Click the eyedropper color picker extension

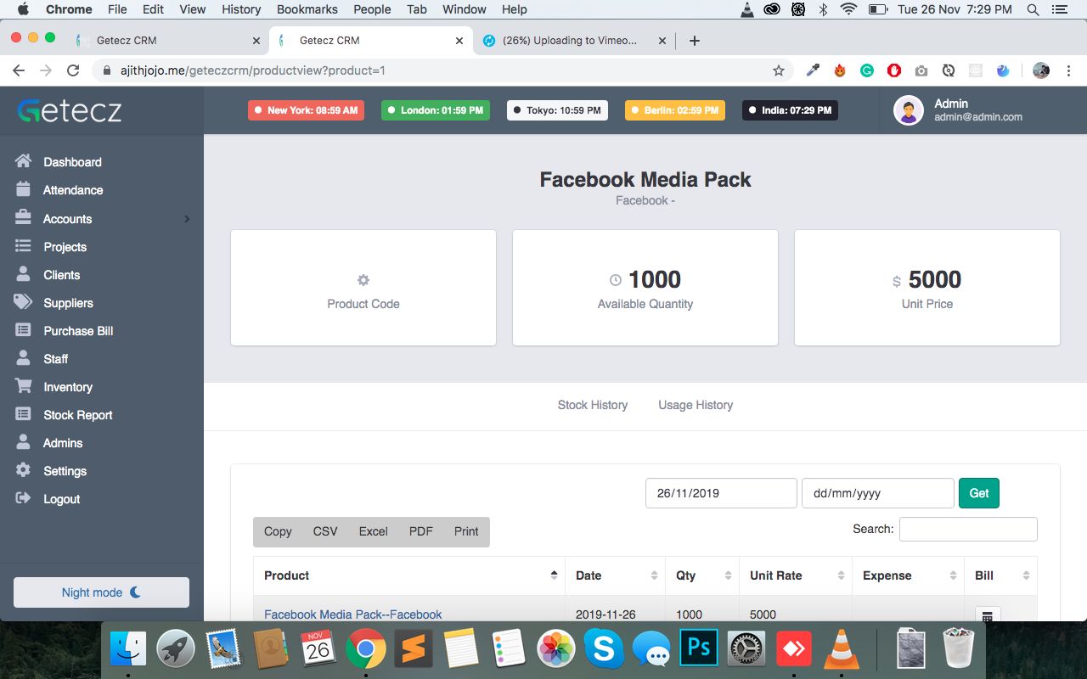pos(813,70)
